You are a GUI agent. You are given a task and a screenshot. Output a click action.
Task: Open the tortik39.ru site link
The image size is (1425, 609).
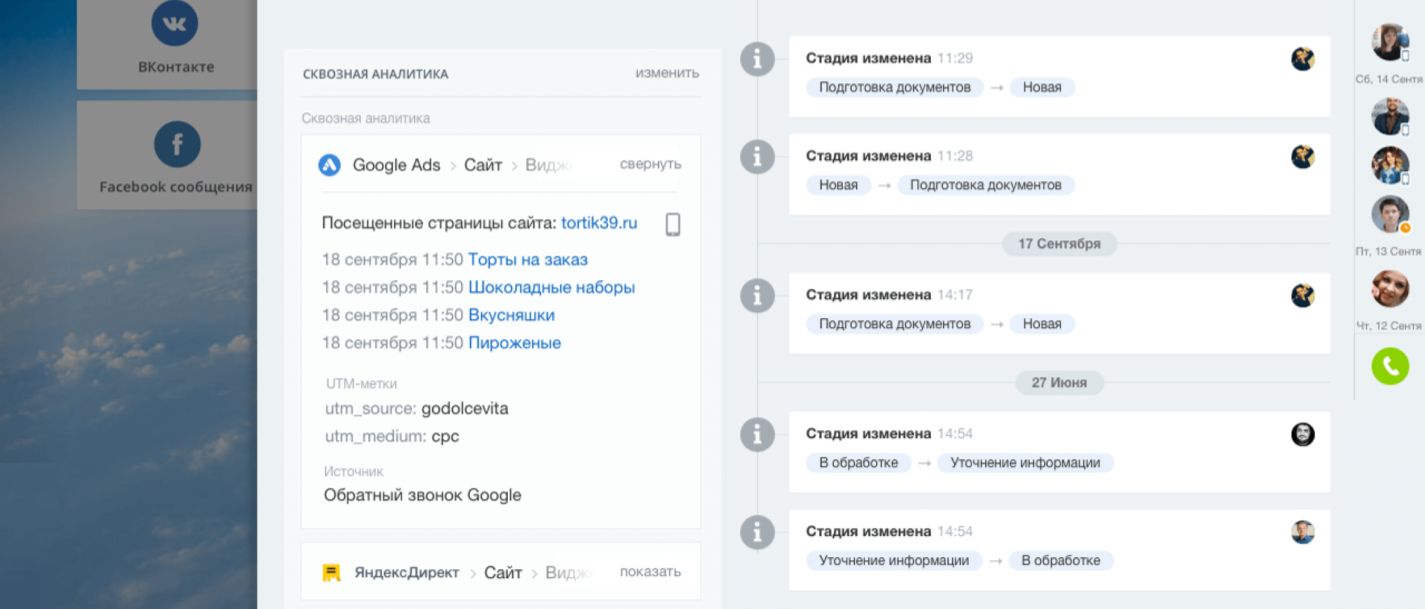599,223
